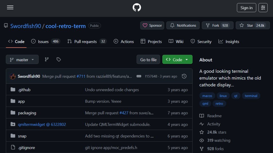
Task: Open the cool-retro-term repository link
Action: coord(66,26)
